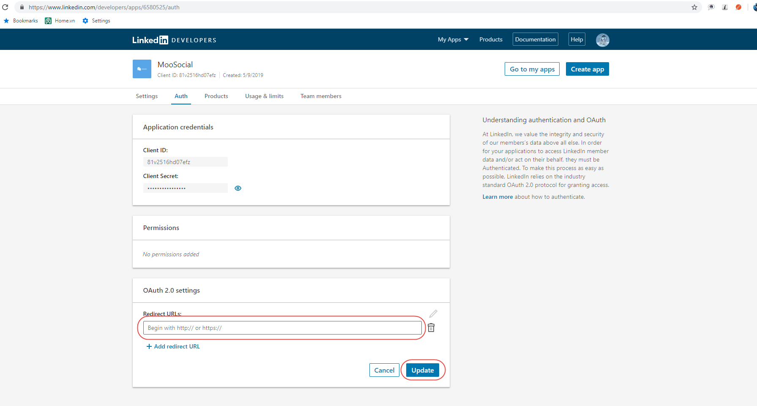Open the Bookmarks star shortcut

point(21,21)
